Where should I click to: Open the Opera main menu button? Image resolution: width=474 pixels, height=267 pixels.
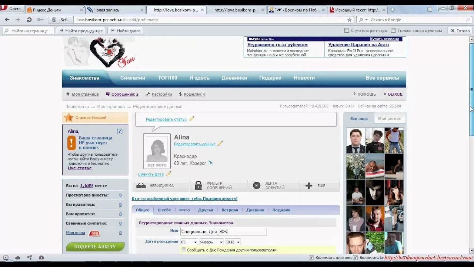click(12, 9)
